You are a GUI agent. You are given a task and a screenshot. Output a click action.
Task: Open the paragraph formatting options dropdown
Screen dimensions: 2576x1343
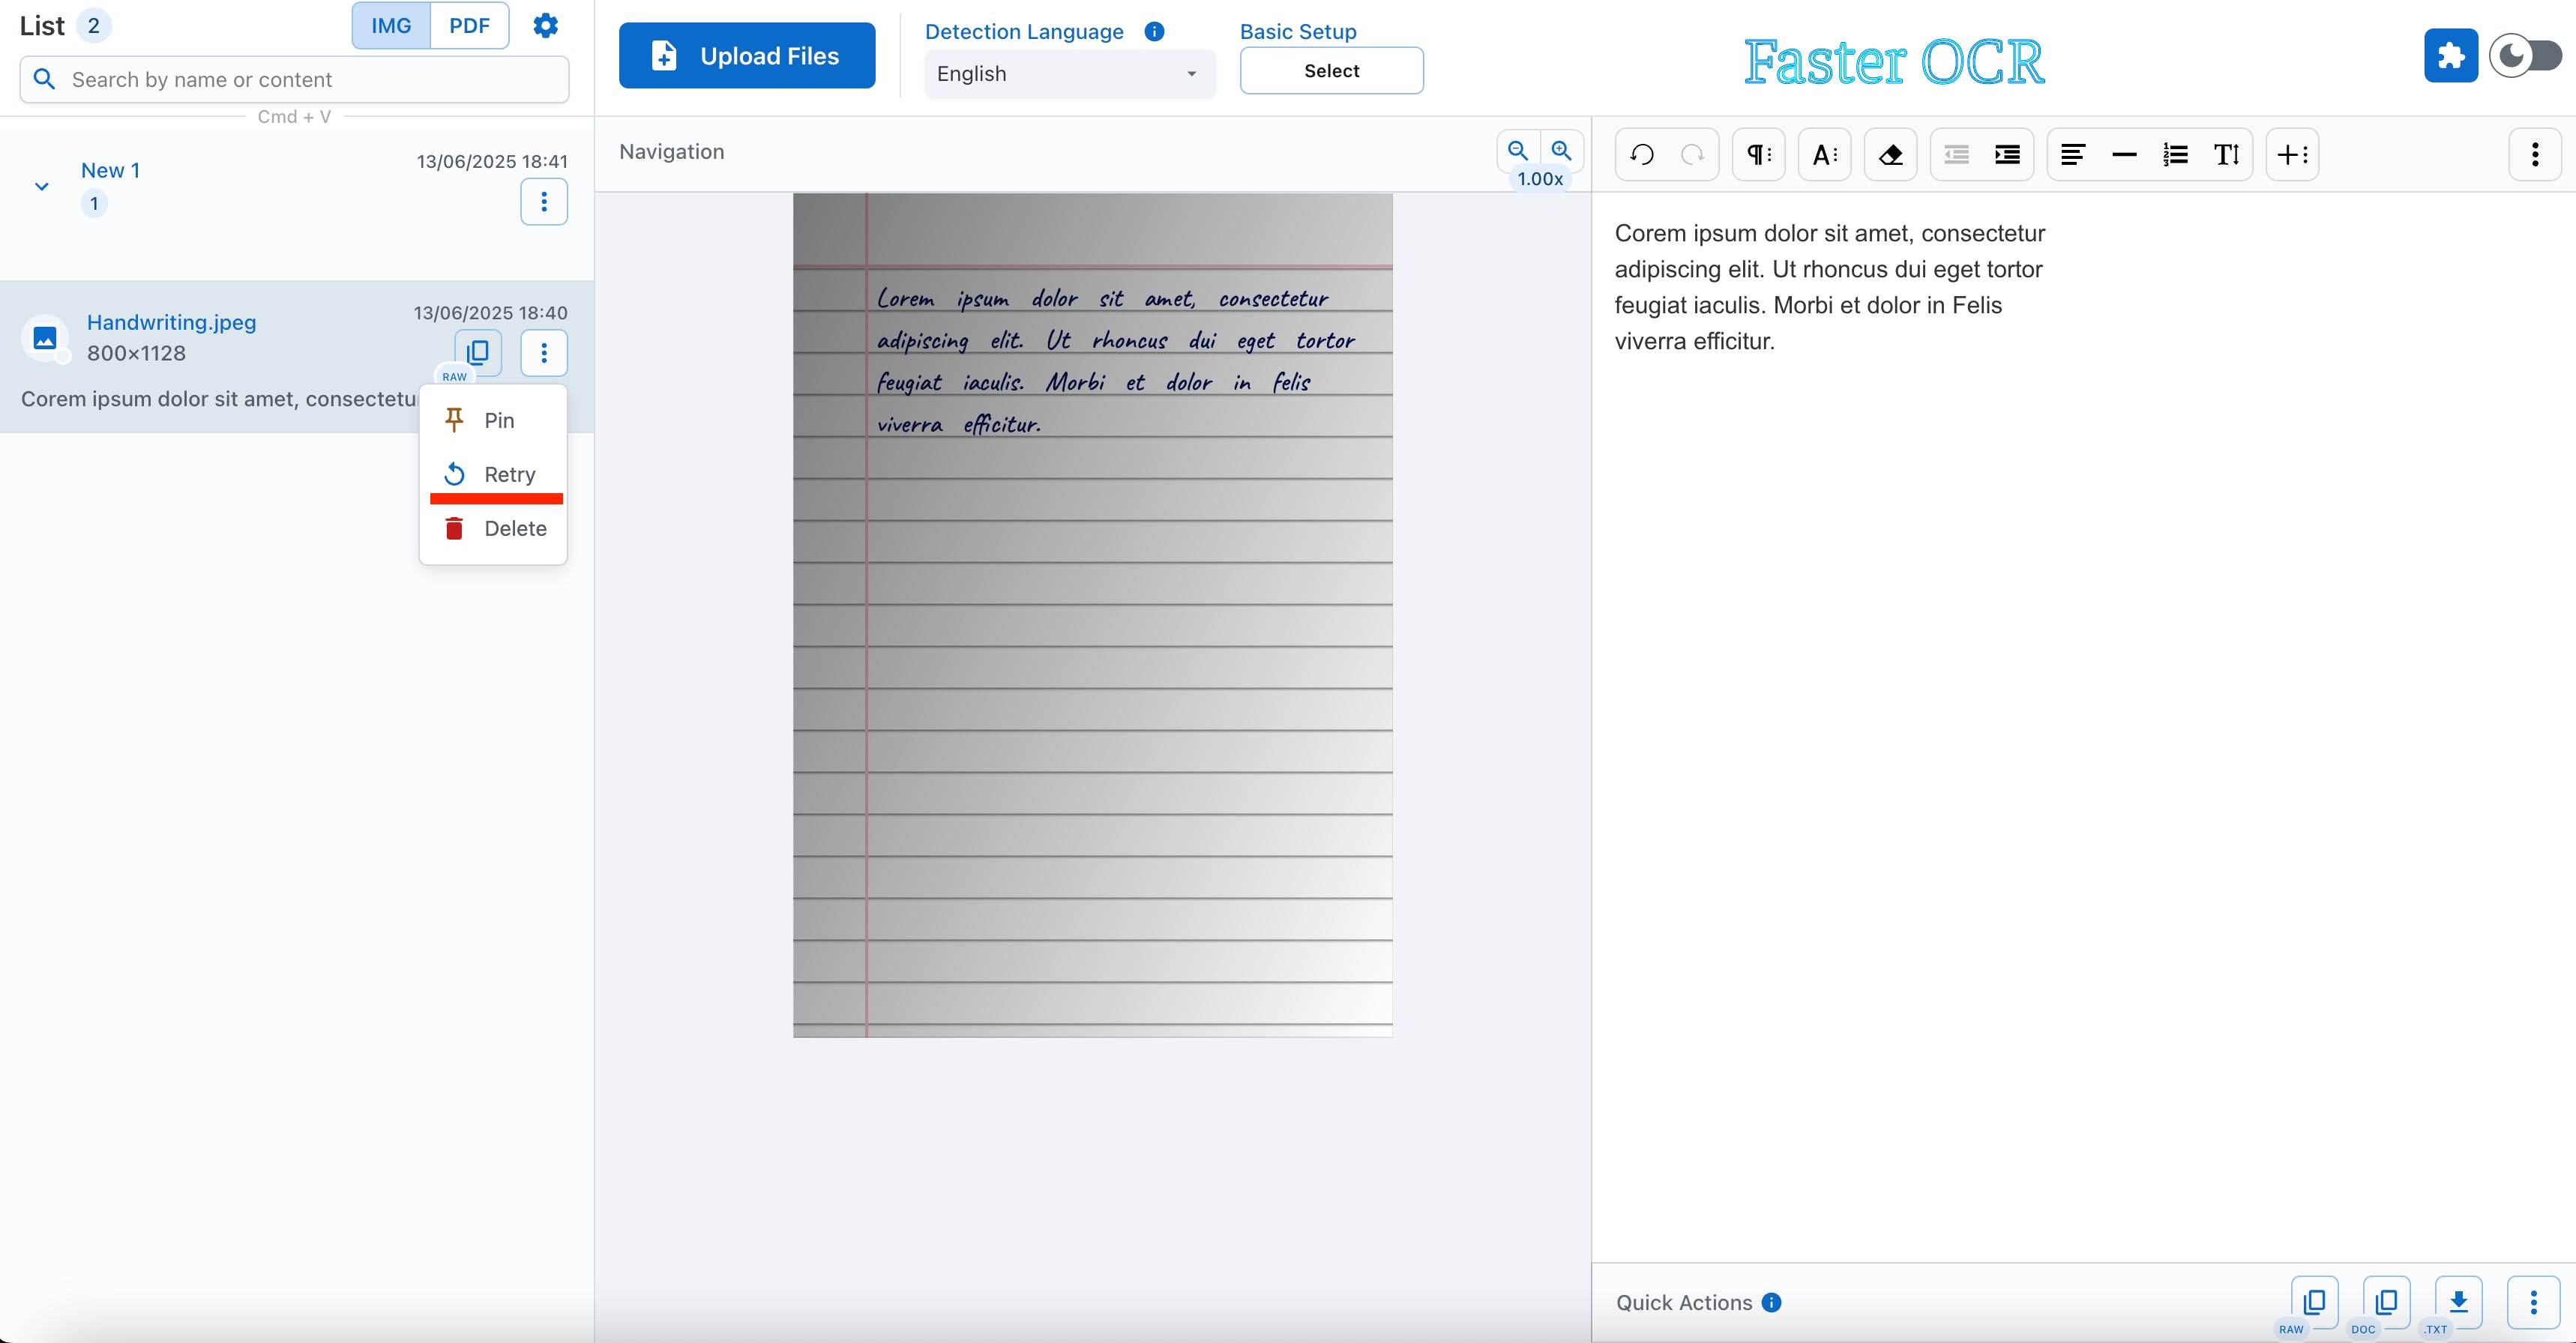tap(1758, 155)
